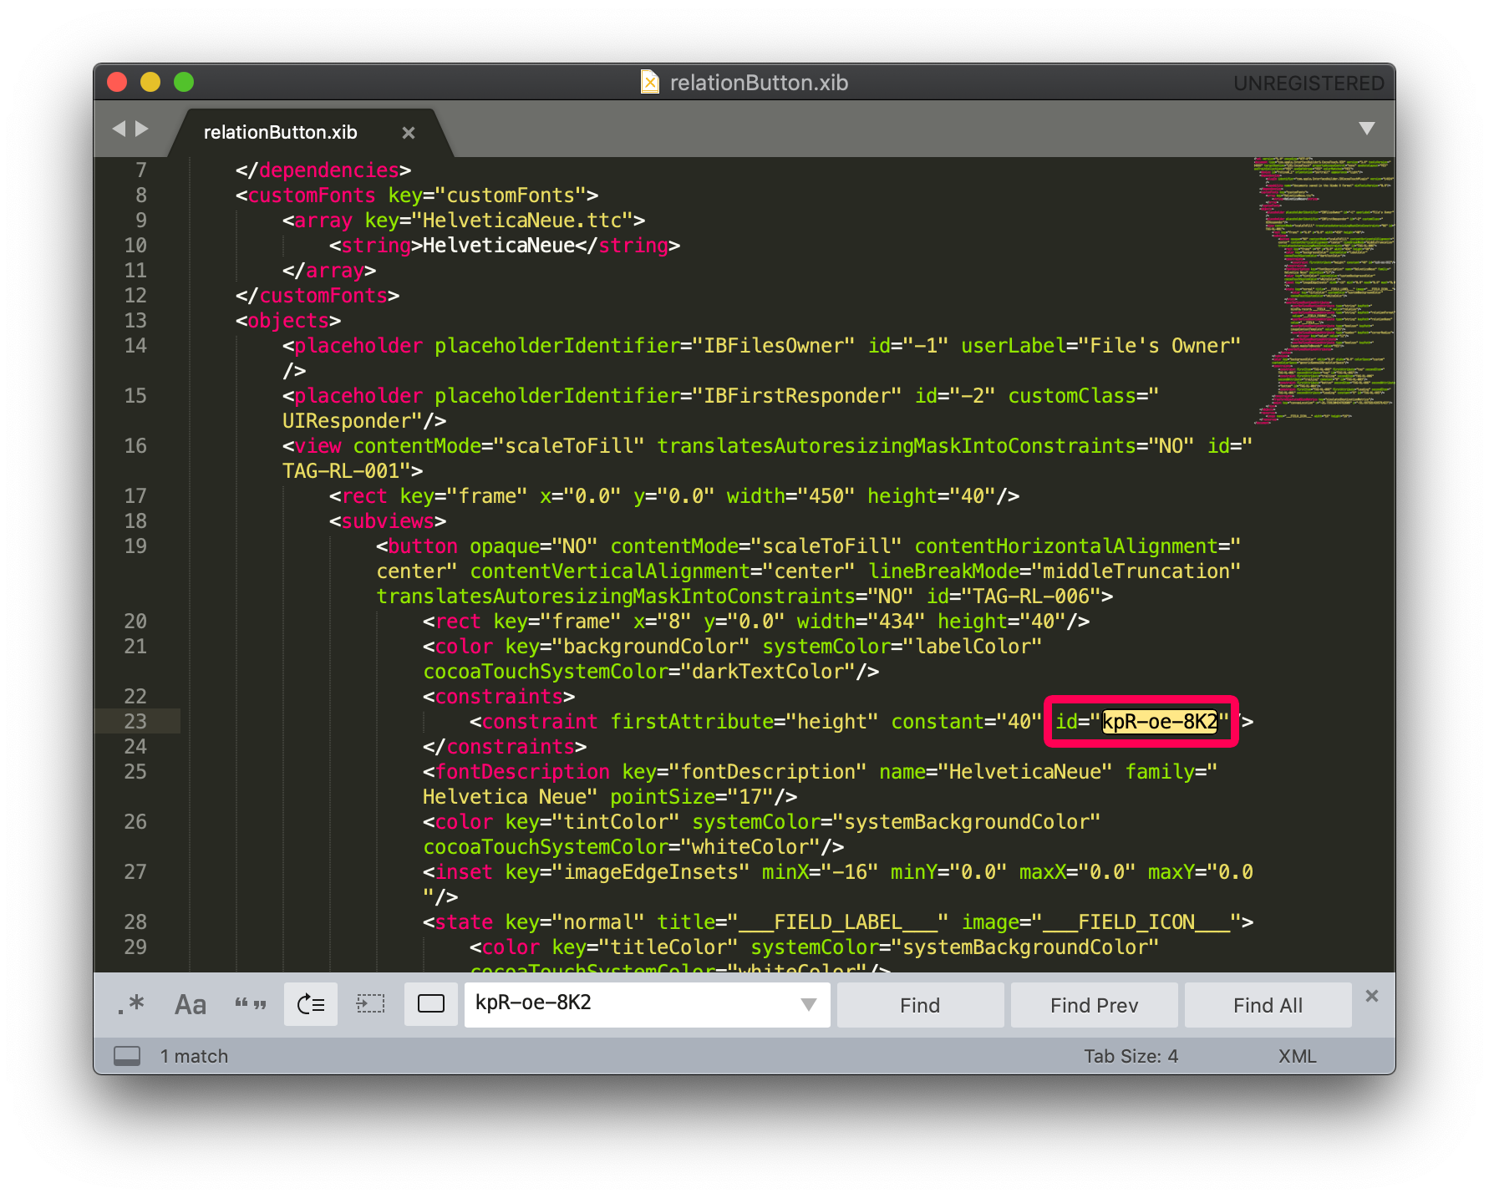Open the tab list dropdown triangle

(1367, 129)
